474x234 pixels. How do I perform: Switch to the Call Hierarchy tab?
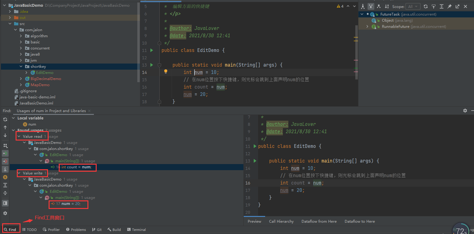[281, 221]
